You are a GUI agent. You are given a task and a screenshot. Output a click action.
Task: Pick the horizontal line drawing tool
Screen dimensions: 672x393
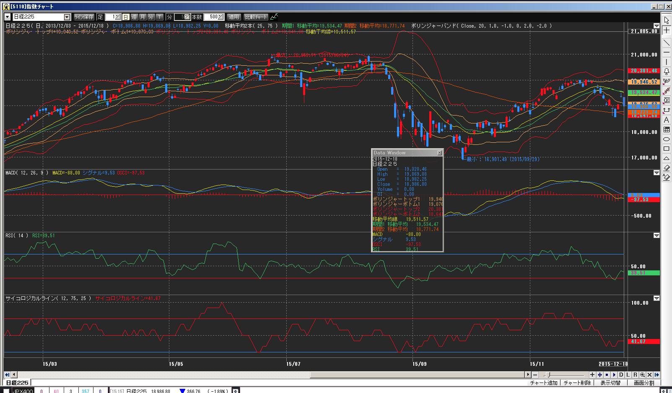(667, 53)
